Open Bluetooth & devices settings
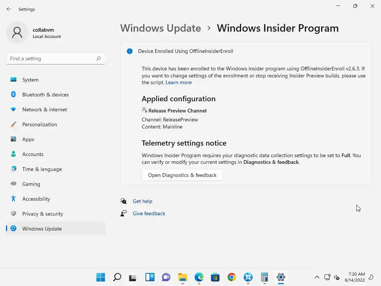The width and height of the screenshot is (381, 286). pyautogui.click(x=56, y=95)
